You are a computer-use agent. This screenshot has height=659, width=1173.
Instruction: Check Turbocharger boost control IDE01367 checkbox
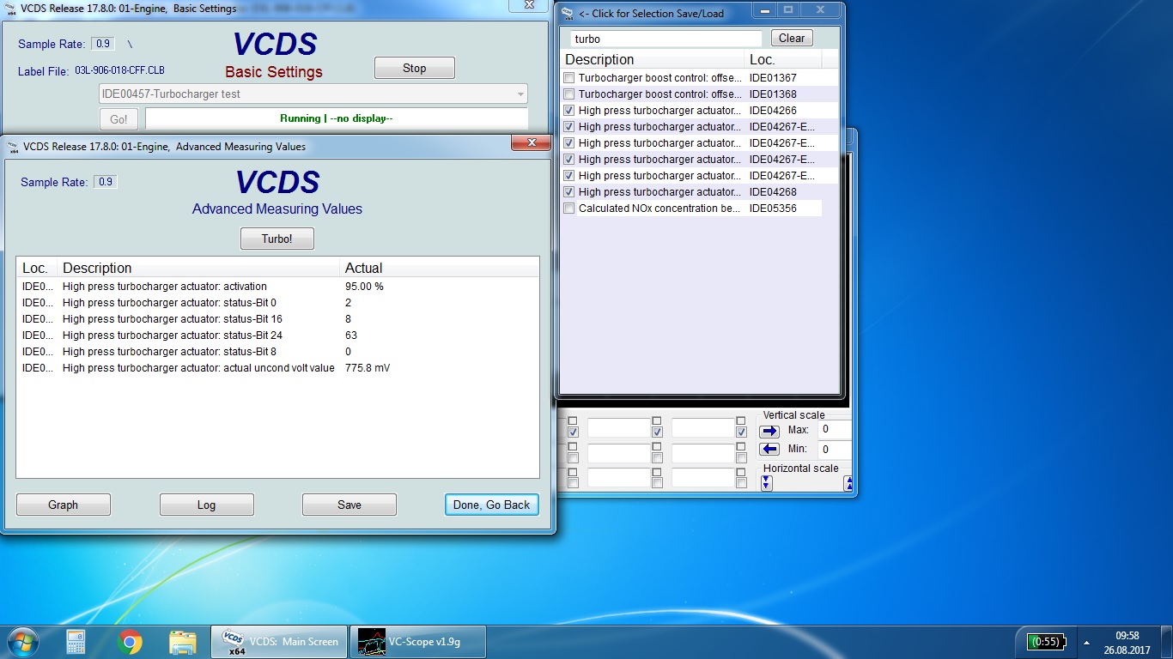(x=568, y=78)
